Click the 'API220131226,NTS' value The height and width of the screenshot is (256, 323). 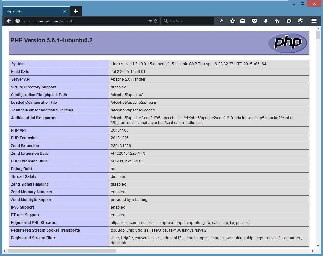128,153
